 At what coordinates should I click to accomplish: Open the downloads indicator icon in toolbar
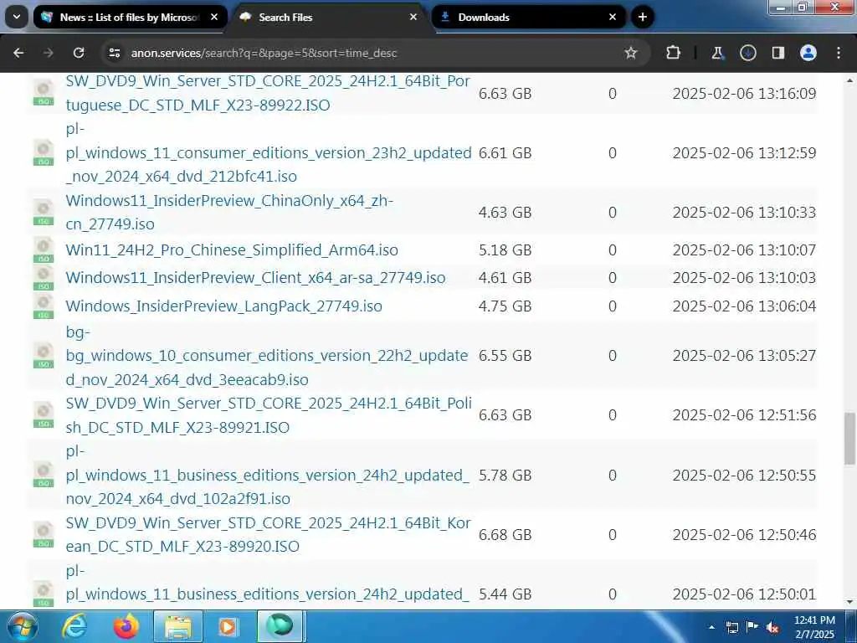747,53
